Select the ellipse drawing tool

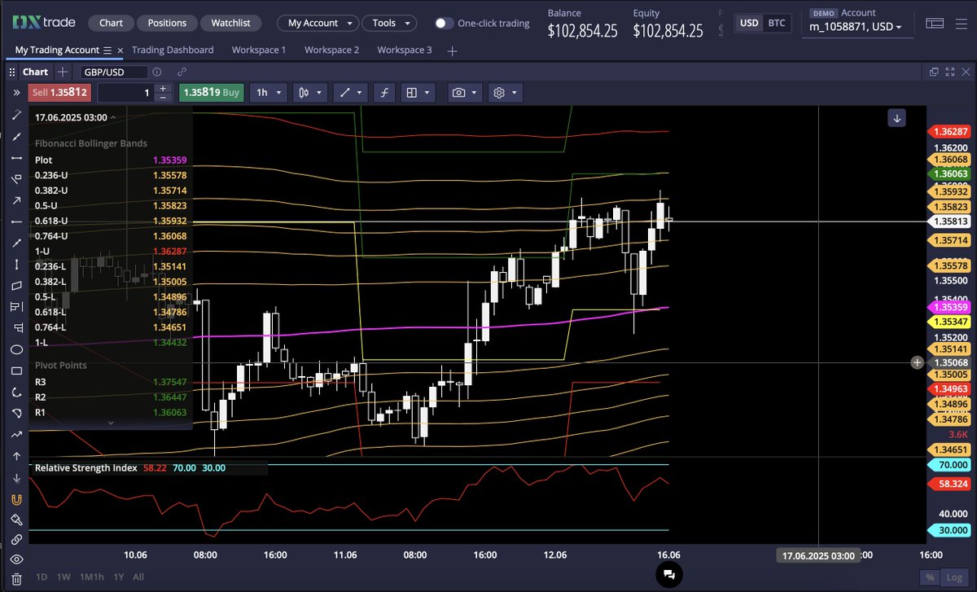16,350
